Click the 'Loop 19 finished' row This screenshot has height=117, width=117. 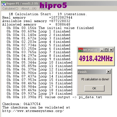tap(40, 94)
